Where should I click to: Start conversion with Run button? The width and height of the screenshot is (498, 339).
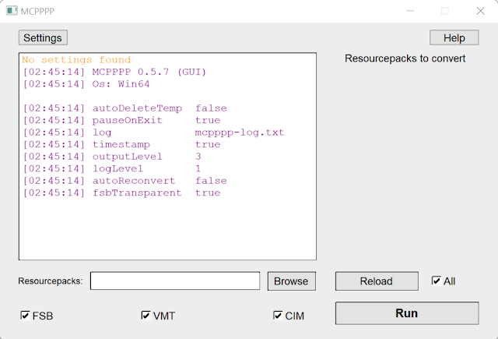tap(407, 313)
